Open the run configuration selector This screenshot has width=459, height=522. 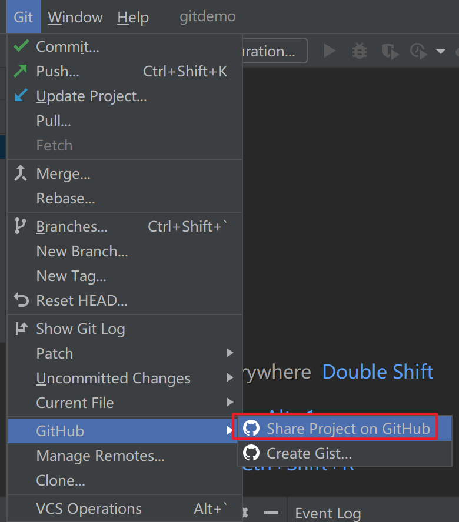coord(275,51)
